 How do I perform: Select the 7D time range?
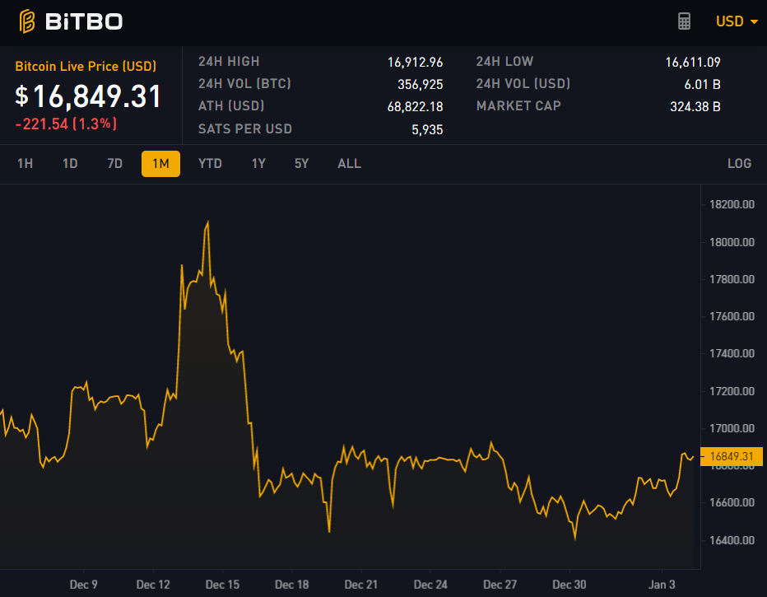(x=115, y=163)
